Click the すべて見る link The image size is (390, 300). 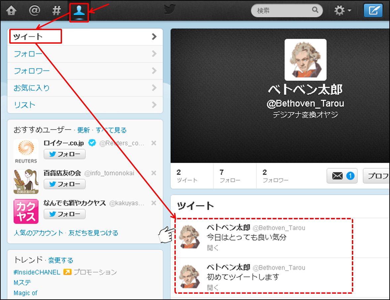[x=111, y=130]
